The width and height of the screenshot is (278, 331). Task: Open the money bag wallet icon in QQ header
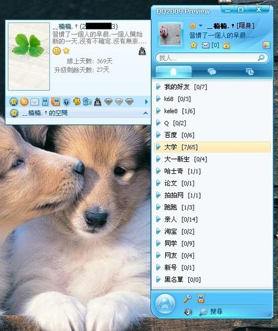pos(226,46)
